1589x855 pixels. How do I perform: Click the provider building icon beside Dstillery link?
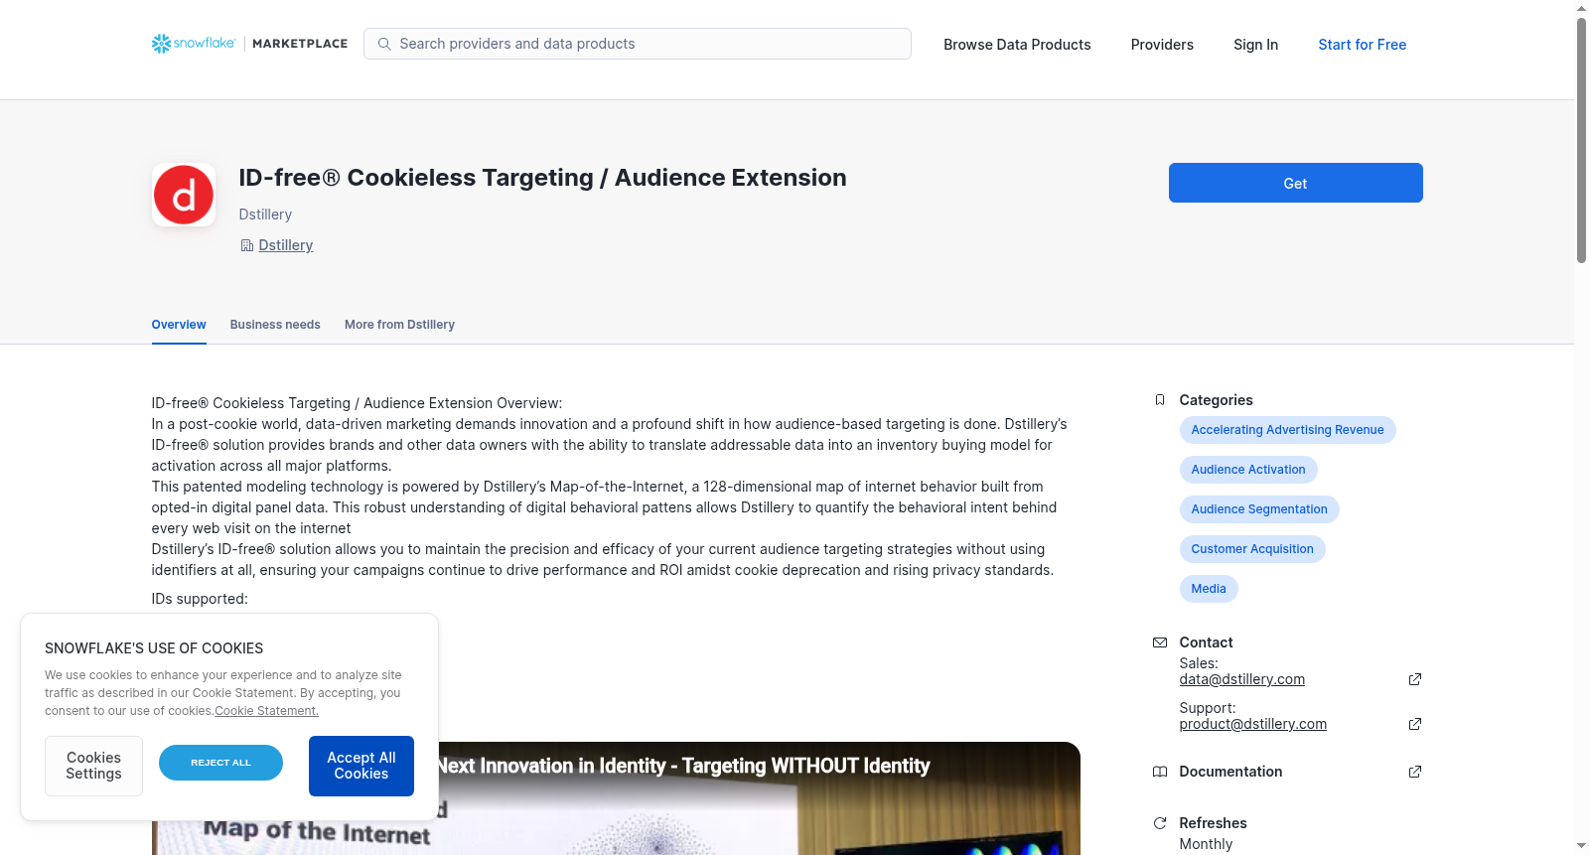pyautogui.click(x=247, y=245)
